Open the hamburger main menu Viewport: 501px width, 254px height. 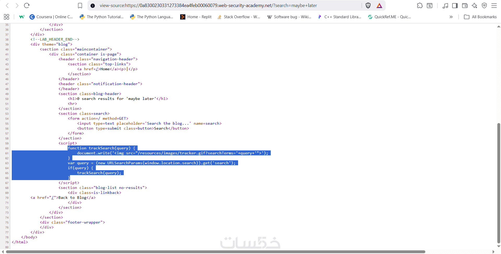coord(494,5)
